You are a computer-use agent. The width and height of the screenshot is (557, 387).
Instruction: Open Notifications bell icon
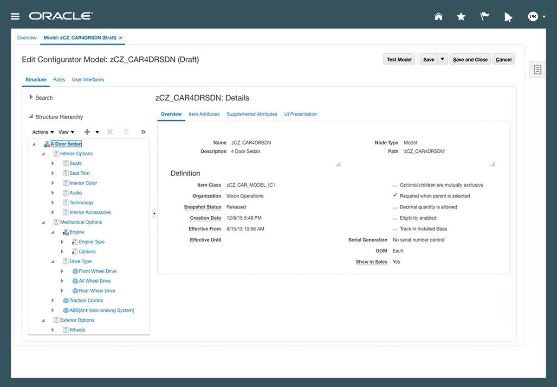point(508,17)
